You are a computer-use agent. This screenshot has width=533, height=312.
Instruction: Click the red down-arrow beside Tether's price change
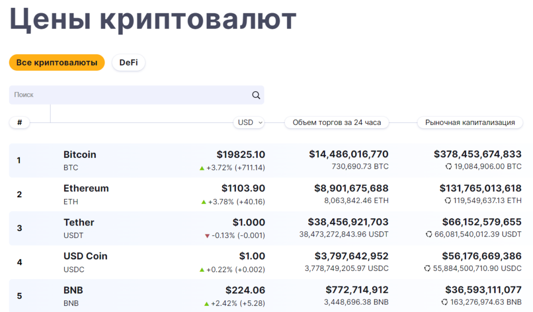pyautogui.click(x=208, y=235)
